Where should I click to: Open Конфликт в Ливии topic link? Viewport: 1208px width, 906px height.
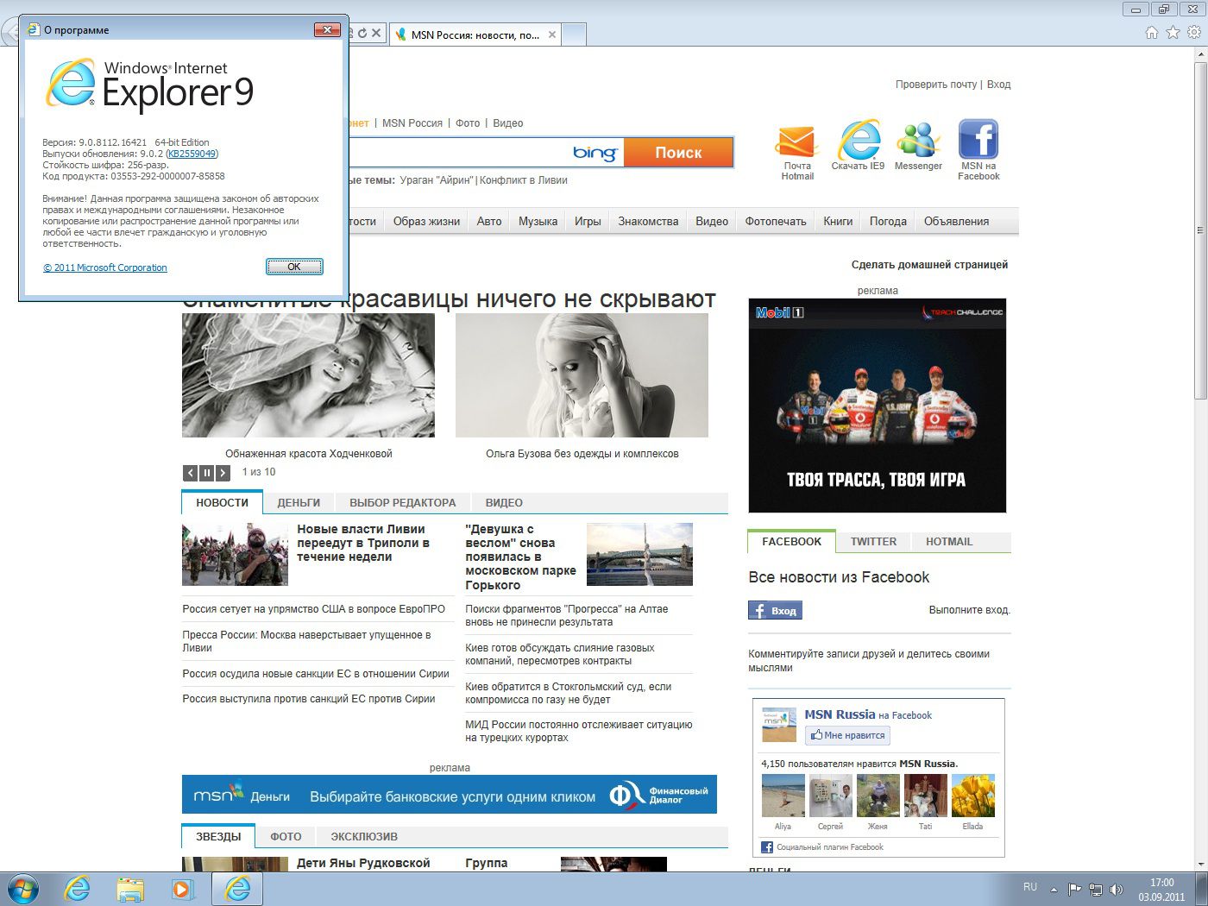coord(524,180)
